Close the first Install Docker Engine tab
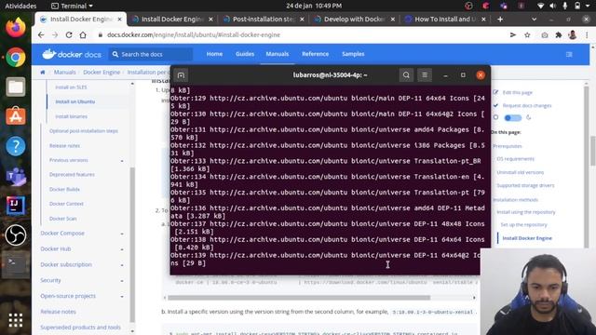This screenshot has height=335, width=596. tap(120, 19)
